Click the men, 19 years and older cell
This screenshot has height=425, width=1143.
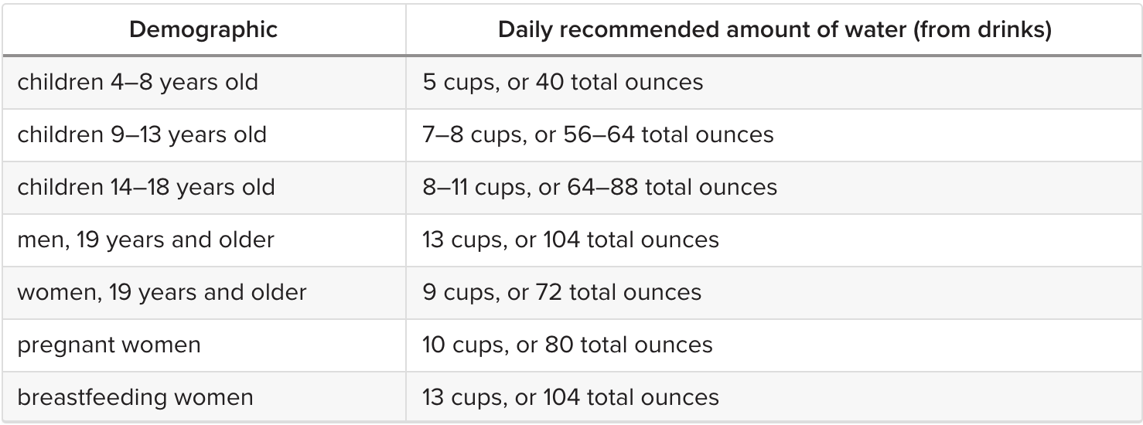pyautogui.click(x=203, y=240)
